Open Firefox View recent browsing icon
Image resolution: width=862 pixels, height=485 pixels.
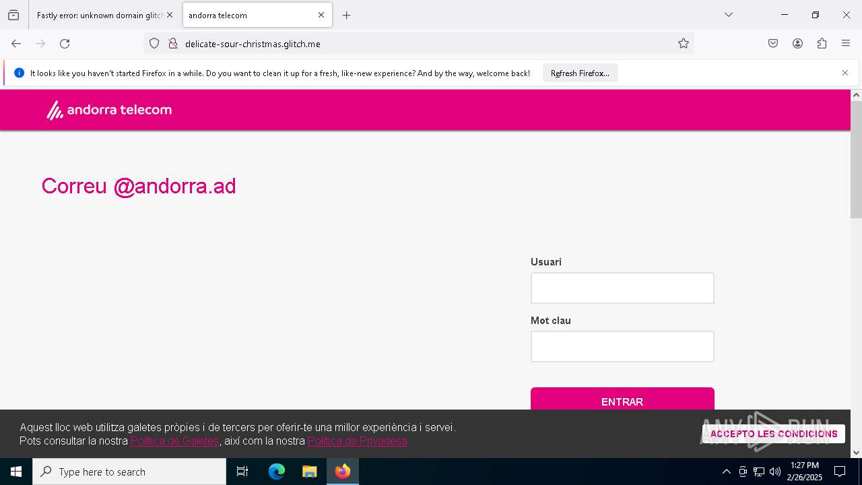point(13,15)
